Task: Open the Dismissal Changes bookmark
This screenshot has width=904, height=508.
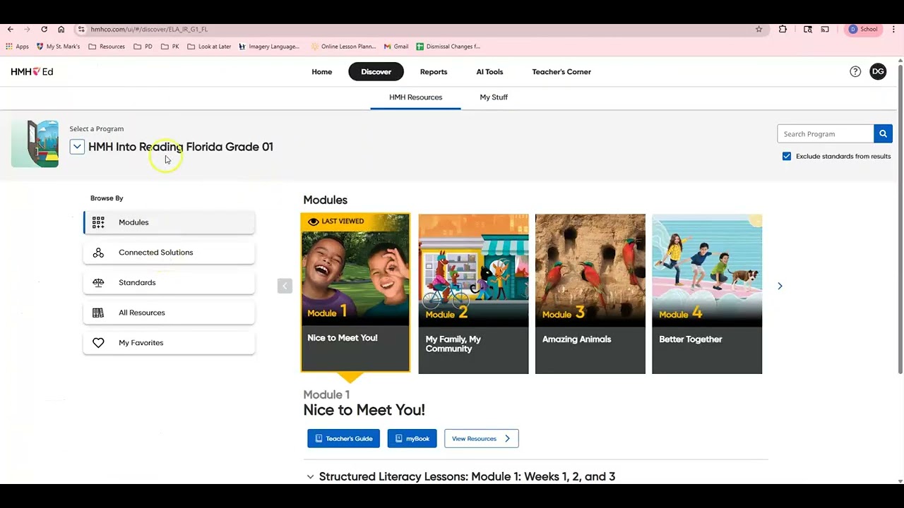Action: tap(448, 47)
